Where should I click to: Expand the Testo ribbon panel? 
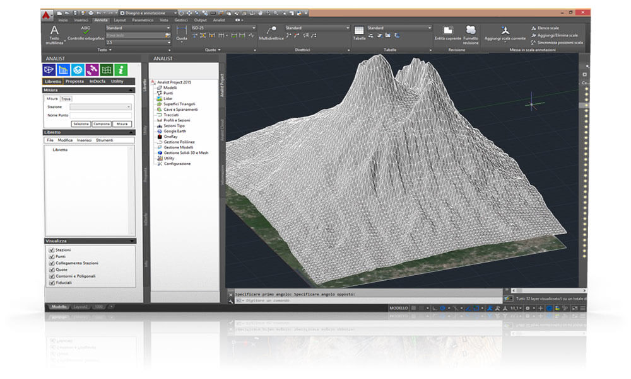[x=104, y=50]
